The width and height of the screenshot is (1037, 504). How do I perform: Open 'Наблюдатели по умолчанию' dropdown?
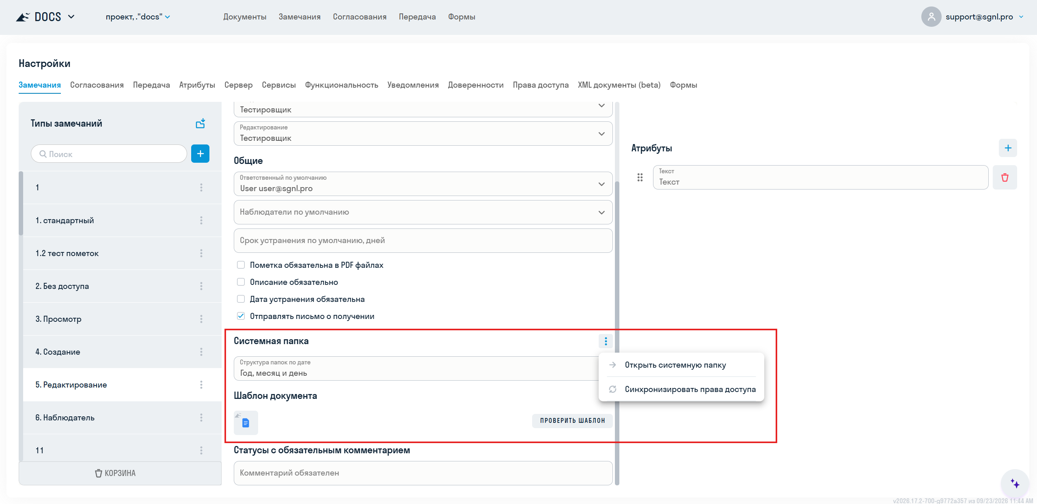423,212
